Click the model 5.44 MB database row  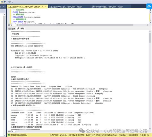(x=46, y=118)
